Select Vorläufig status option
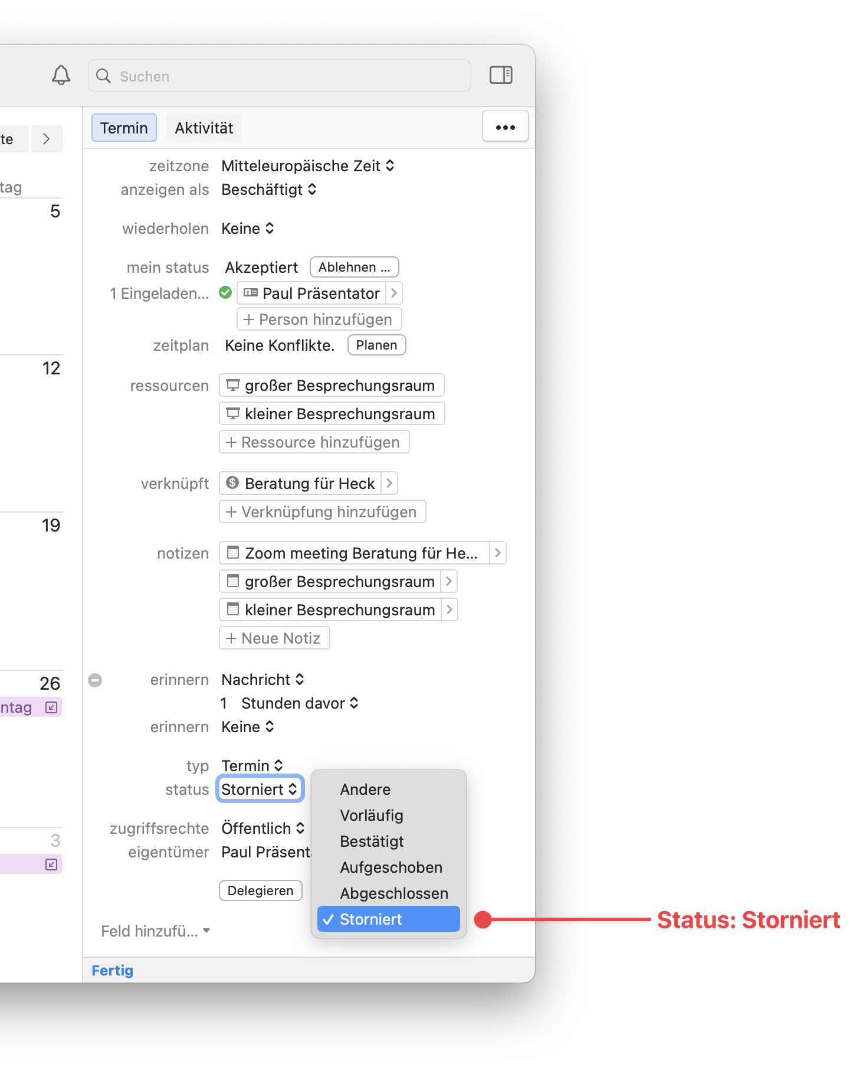 click(372, 815)
